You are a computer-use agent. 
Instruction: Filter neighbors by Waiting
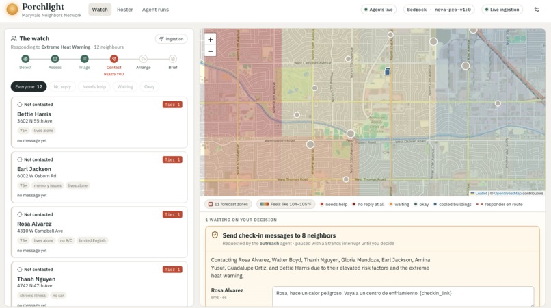(x=125, y=87)
